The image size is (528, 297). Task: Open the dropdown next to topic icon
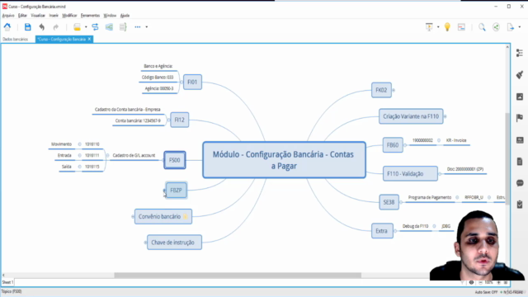click(x=86, y=27)
